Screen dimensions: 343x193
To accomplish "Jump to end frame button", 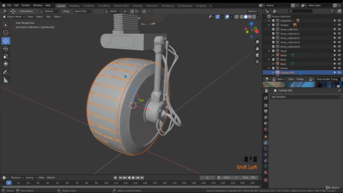I will tap(142, 177).
